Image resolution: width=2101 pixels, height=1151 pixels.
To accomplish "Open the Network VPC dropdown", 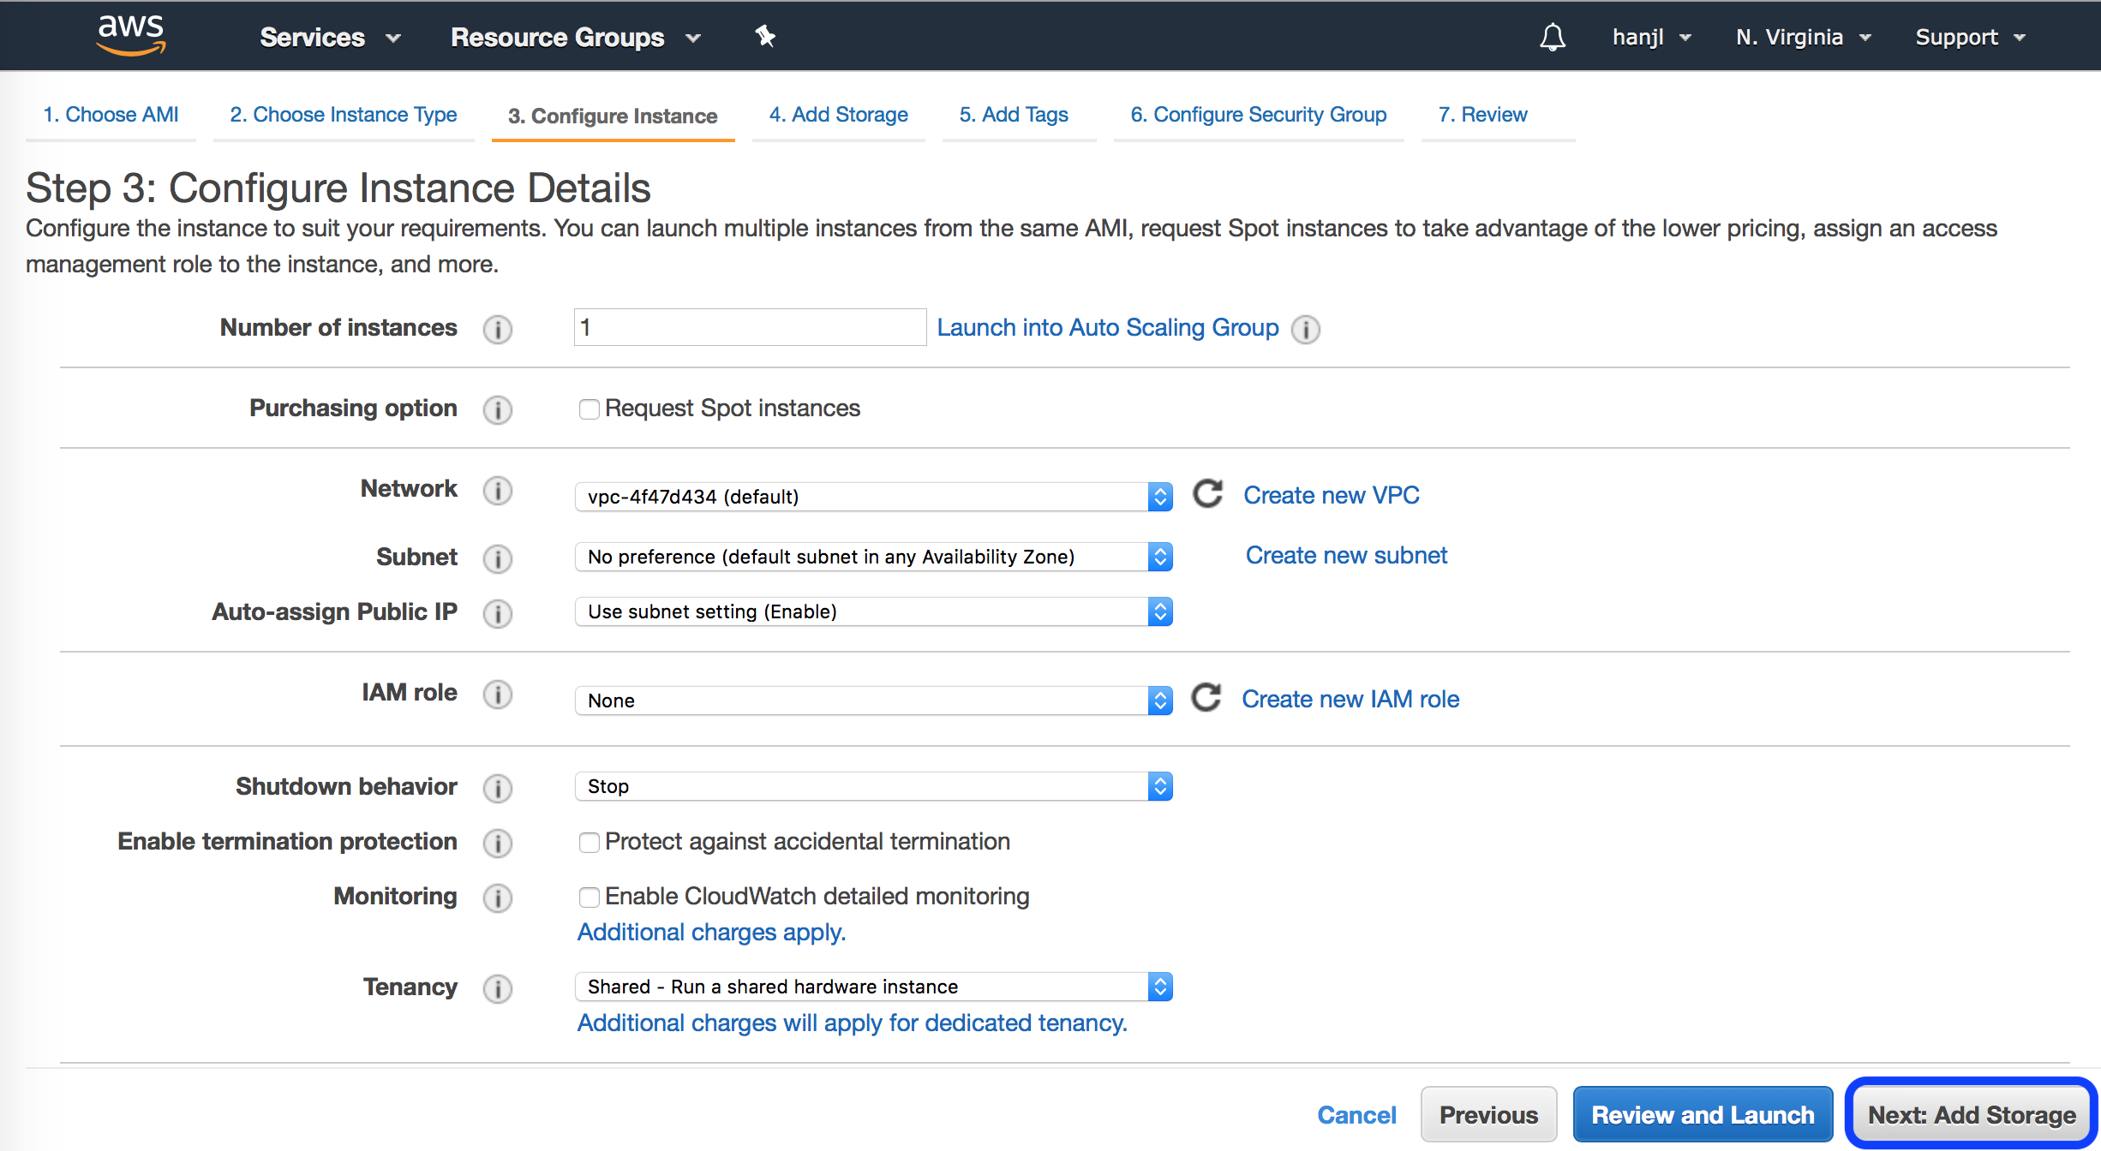I will [872, 497].
